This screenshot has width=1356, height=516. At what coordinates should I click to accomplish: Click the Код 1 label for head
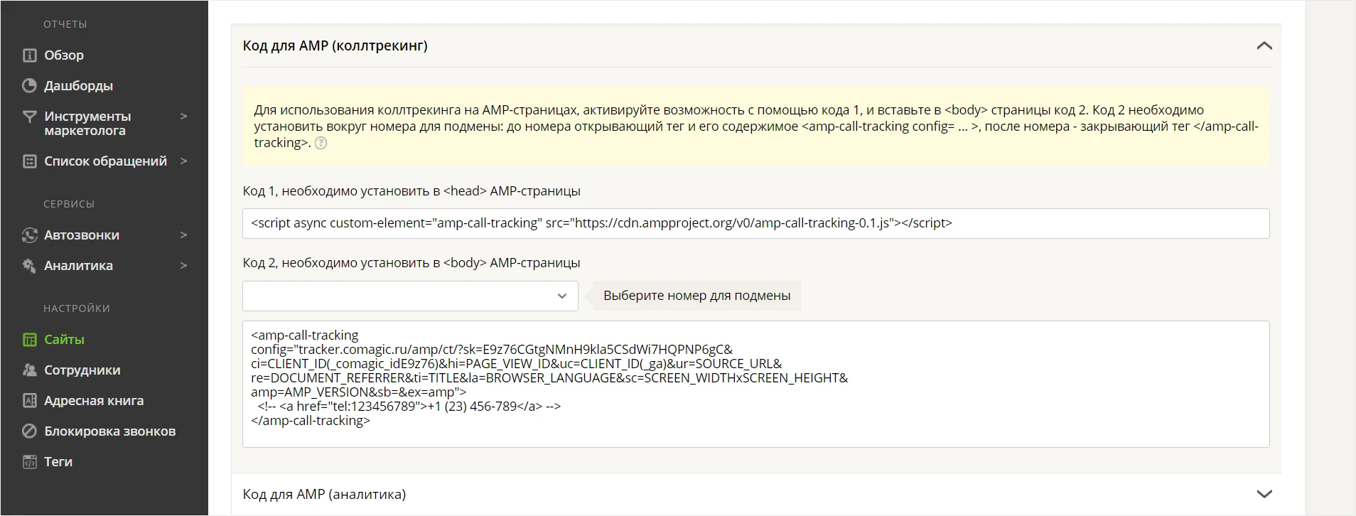coord(411,191)
